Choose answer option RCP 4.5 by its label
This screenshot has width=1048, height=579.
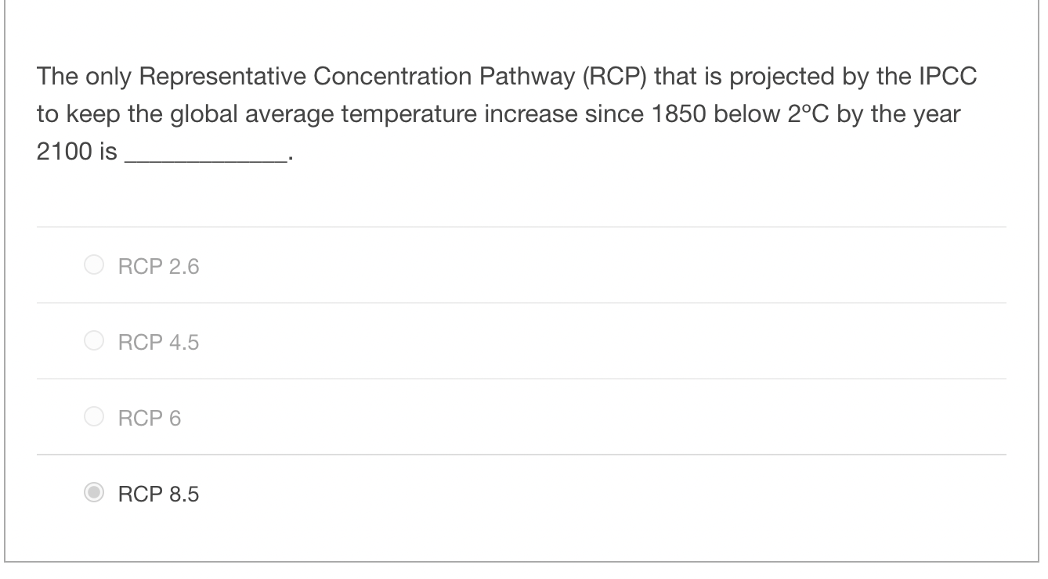click(x=158, y=341)
